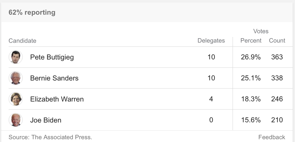
Task: Click the 62% reporting header
Action: tap(32, 12)
